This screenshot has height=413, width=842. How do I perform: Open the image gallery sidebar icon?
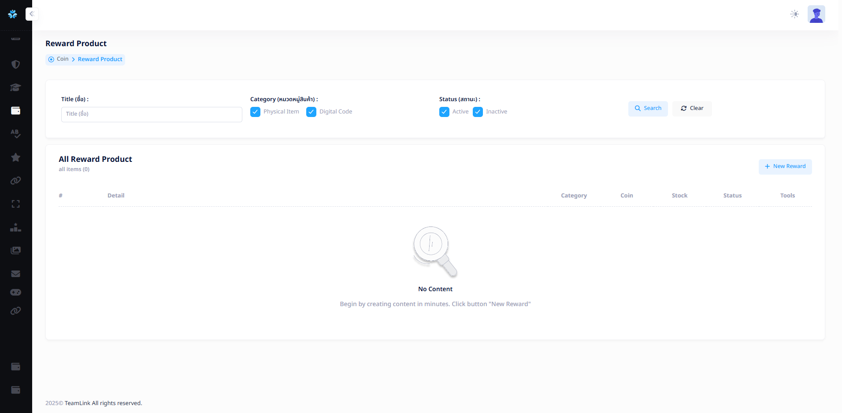tap(15, 250)
